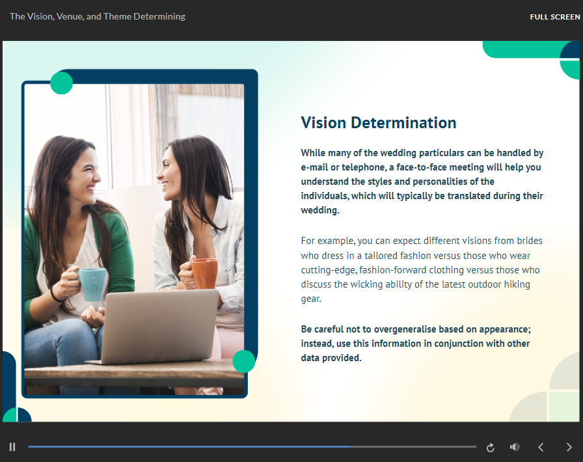Replay the current slide
The height and width of the screenshot is (462, 583).
(491, 448)
